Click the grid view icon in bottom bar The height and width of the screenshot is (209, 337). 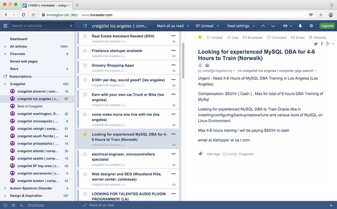pyautogui.click(x=14, y=205)
